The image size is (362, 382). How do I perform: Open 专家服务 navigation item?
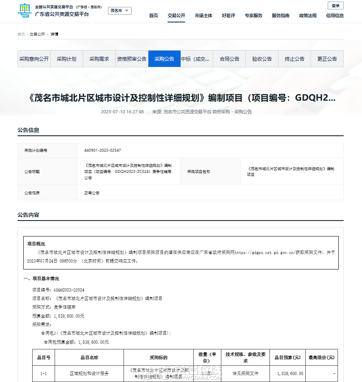253,15
